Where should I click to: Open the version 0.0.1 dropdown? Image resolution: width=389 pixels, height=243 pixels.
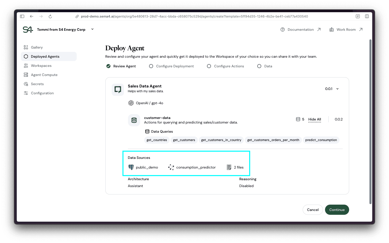click(332, 89)
